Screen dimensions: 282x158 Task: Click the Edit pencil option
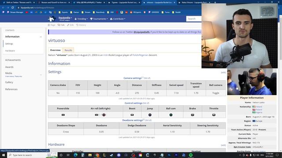point(70,25)
